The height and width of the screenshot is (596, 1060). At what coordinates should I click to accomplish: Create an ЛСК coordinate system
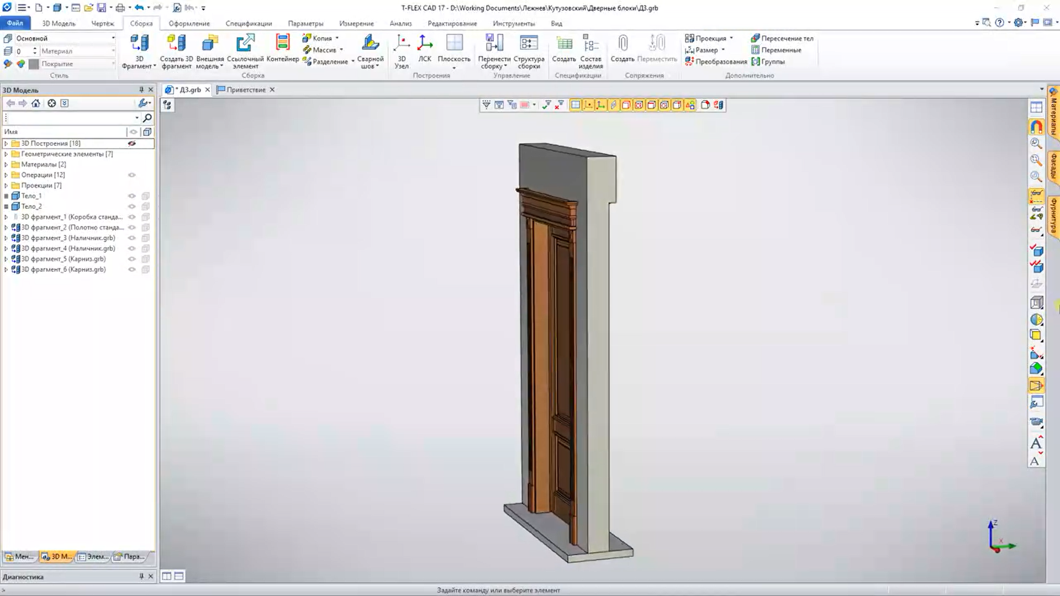(x=425, y=48)
